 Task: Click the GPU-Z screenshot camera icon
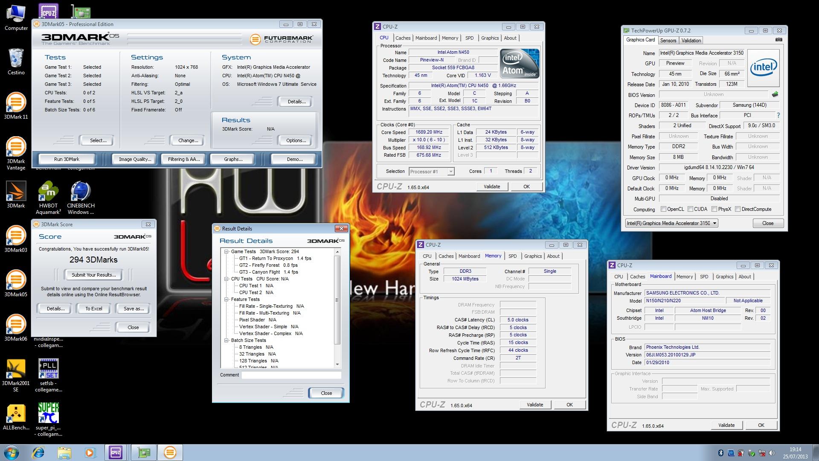point(778,40)
